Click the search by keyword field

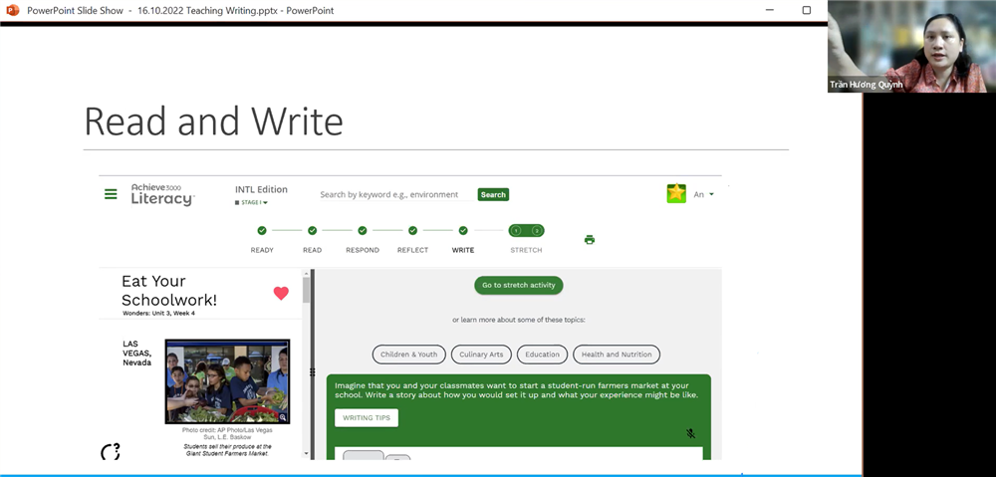(395, 195)
